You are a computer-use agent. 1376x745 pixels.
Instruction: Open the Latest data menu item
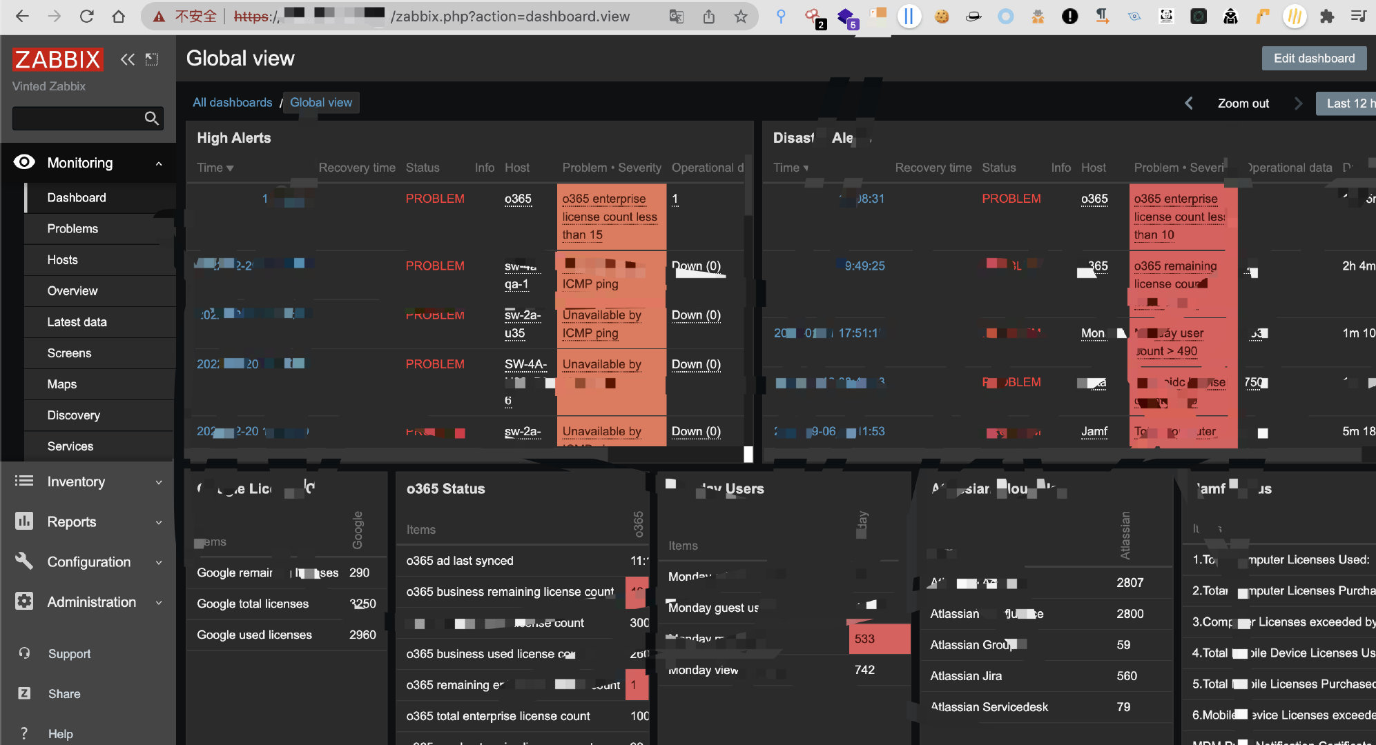(x=77, y=322)
